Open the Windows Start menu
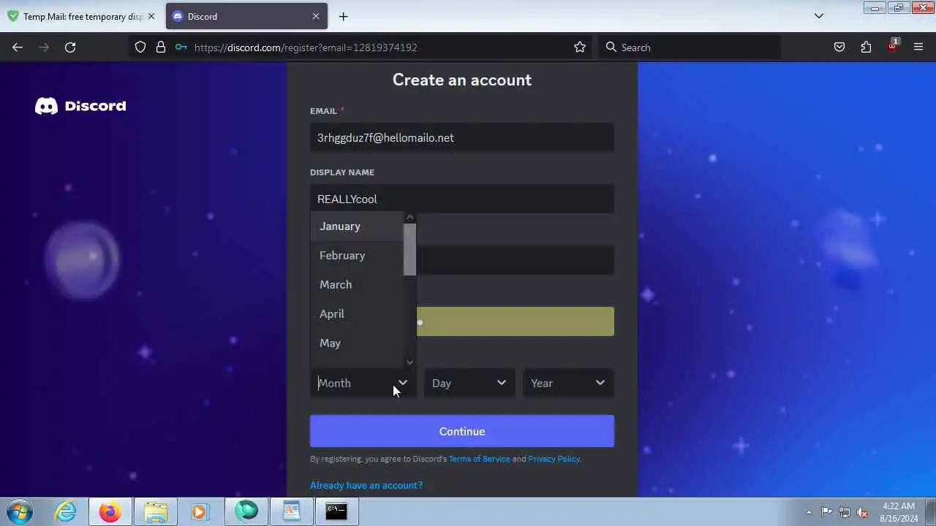The image size is (936, 526). (20, 511)
